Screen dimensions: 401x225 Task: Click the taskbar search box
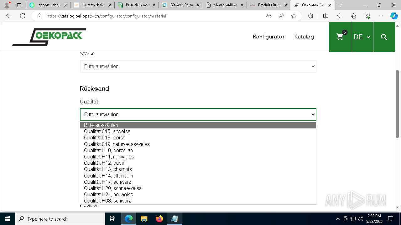[x=60, y=219]
